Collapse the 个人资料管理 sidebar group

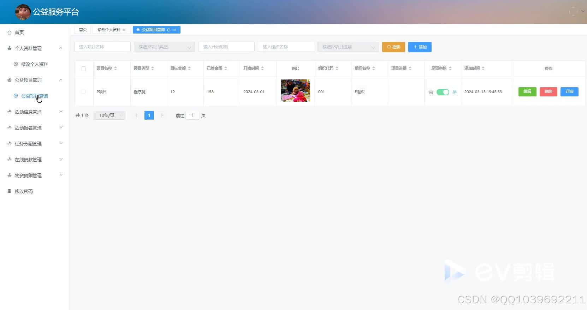tap(34, 48)
